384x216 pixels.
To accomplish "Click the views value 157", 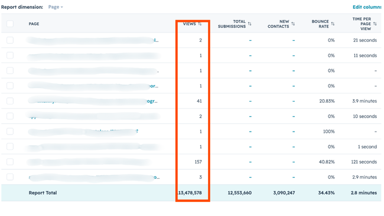I will pyautogui.click(x=198, y=162).
